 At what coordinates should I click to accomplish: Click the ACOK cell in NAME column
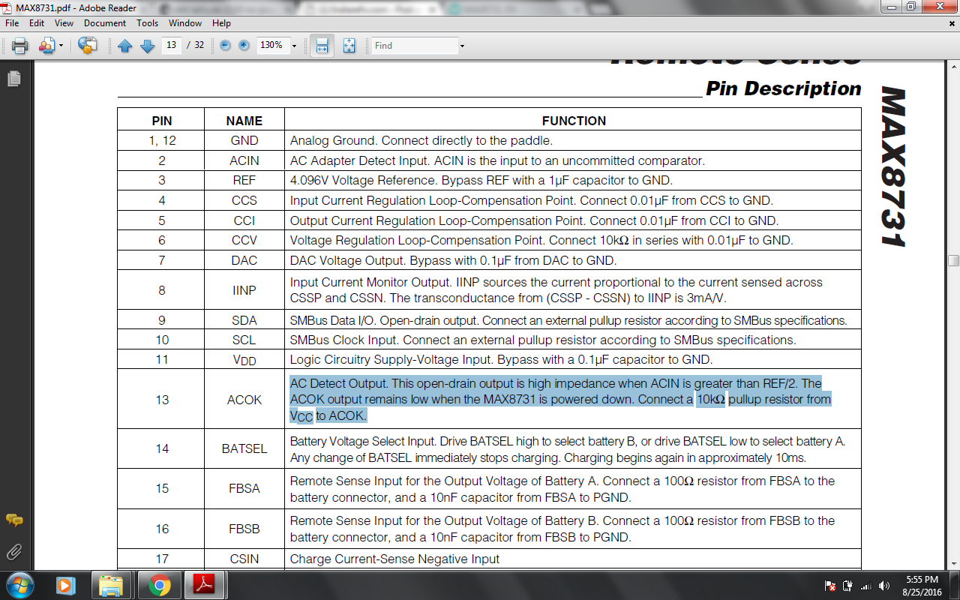pos(244,400)
